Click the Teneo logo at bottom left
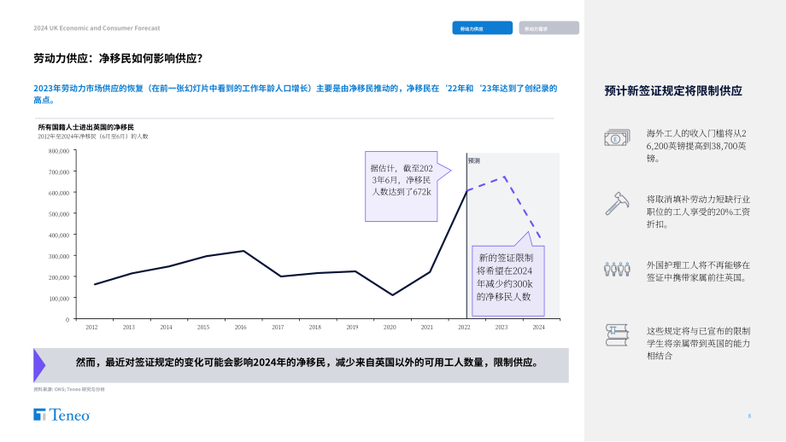 pyautogui.click(x=62, y=415)
